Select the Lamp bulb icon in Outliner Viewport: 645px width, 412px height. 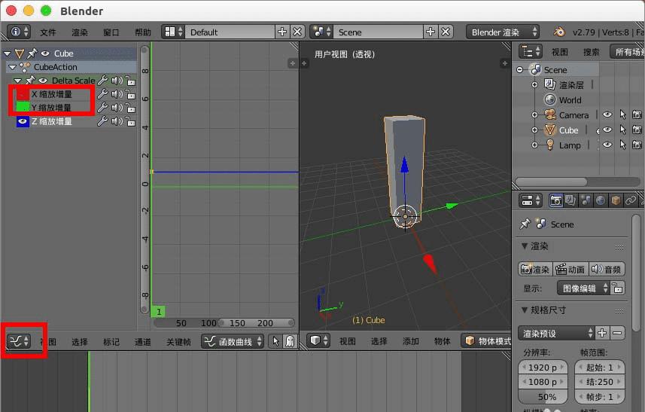click(550, 145)
